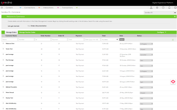Open the notifications bell icon
Screen dimensions: 177x110
[x=169, y=8]
